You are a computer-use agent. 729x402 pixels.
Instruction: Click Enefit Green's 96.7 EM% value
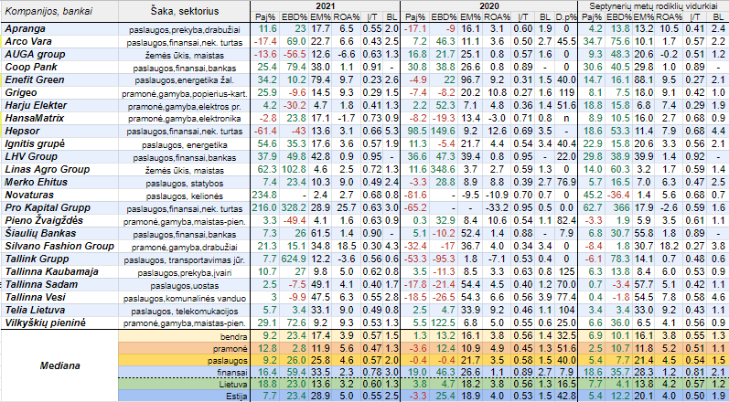click(470, 79)
